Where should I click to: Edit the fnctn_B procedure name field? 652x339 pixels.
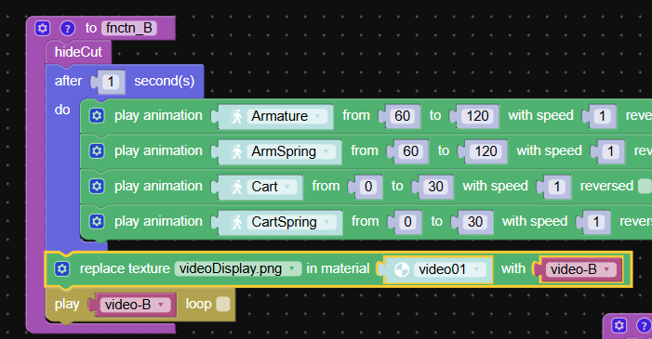(129, 28)
